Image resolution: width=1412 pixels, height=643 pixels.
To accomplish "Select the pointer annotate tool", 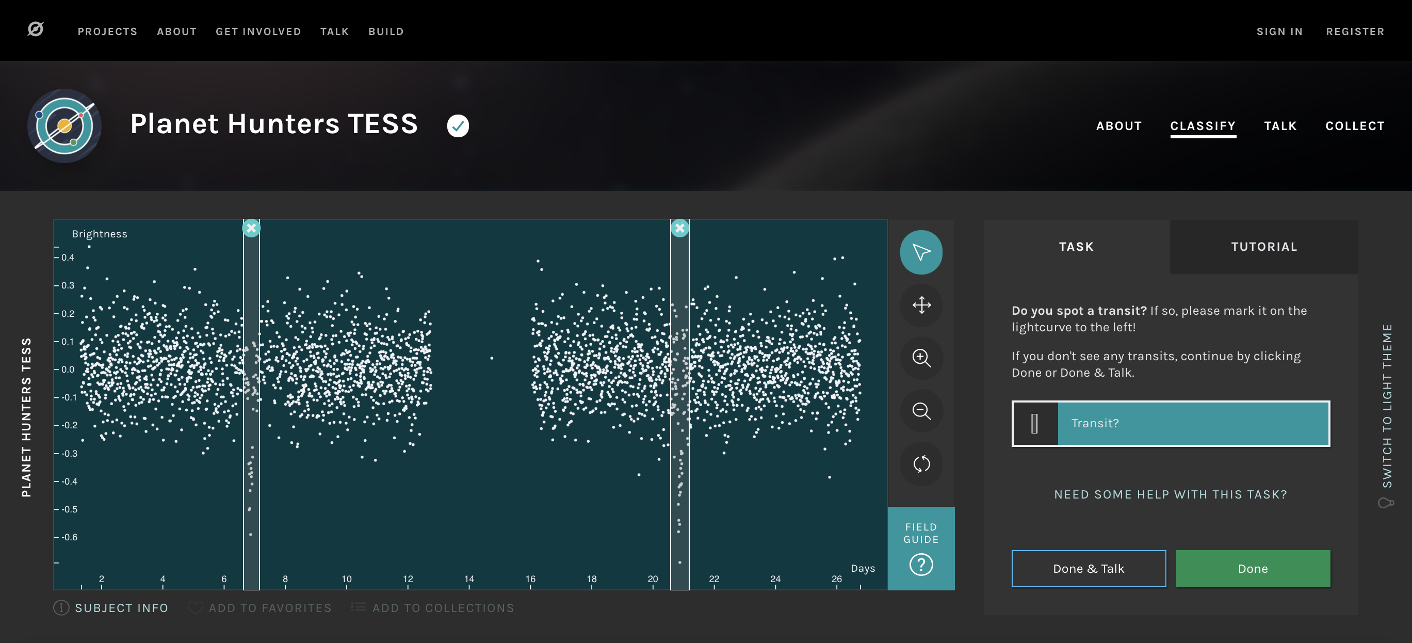I will (x=921, y=252).
